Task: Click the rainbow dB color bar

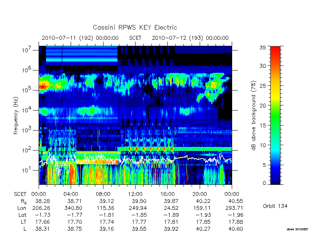Action: tap(275, 115)
